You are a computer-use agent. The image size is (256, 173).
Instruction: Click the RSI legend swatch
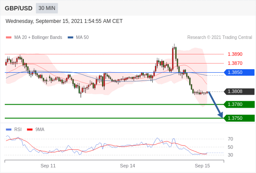coord(9,130)
